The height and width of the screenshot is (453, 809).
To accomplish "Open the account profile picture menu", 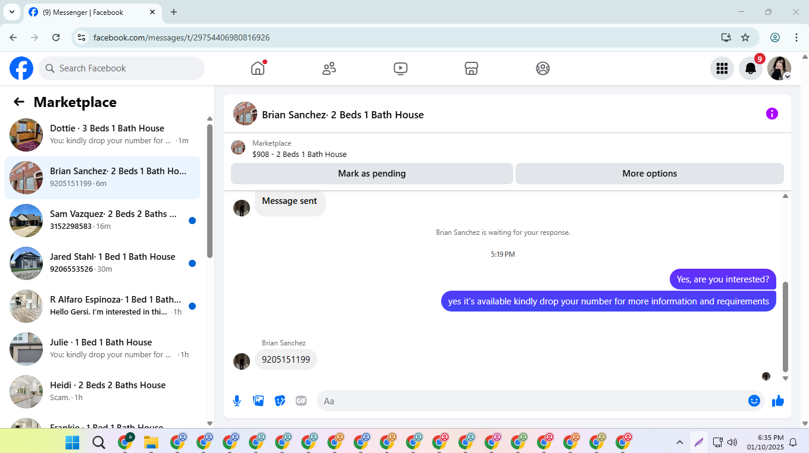I will (779, 68).
